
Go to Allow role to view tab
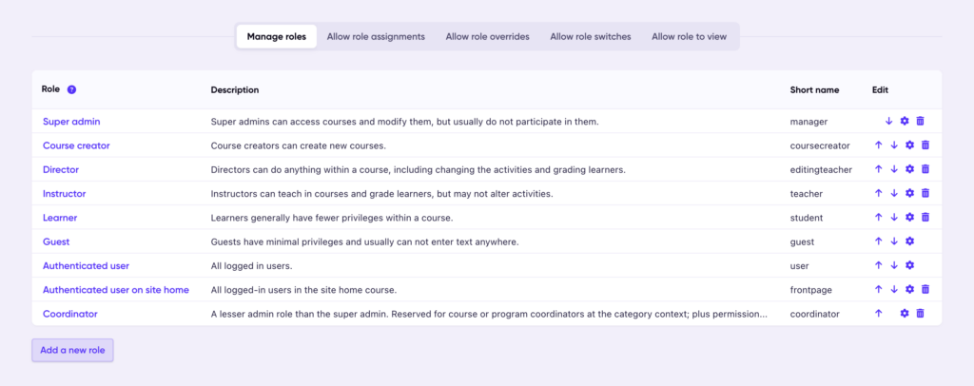689,37
